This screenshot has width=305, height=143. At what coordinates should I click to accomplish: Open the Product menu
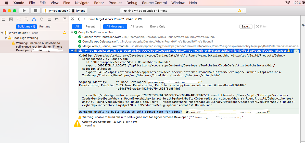(x=115, y=3)
